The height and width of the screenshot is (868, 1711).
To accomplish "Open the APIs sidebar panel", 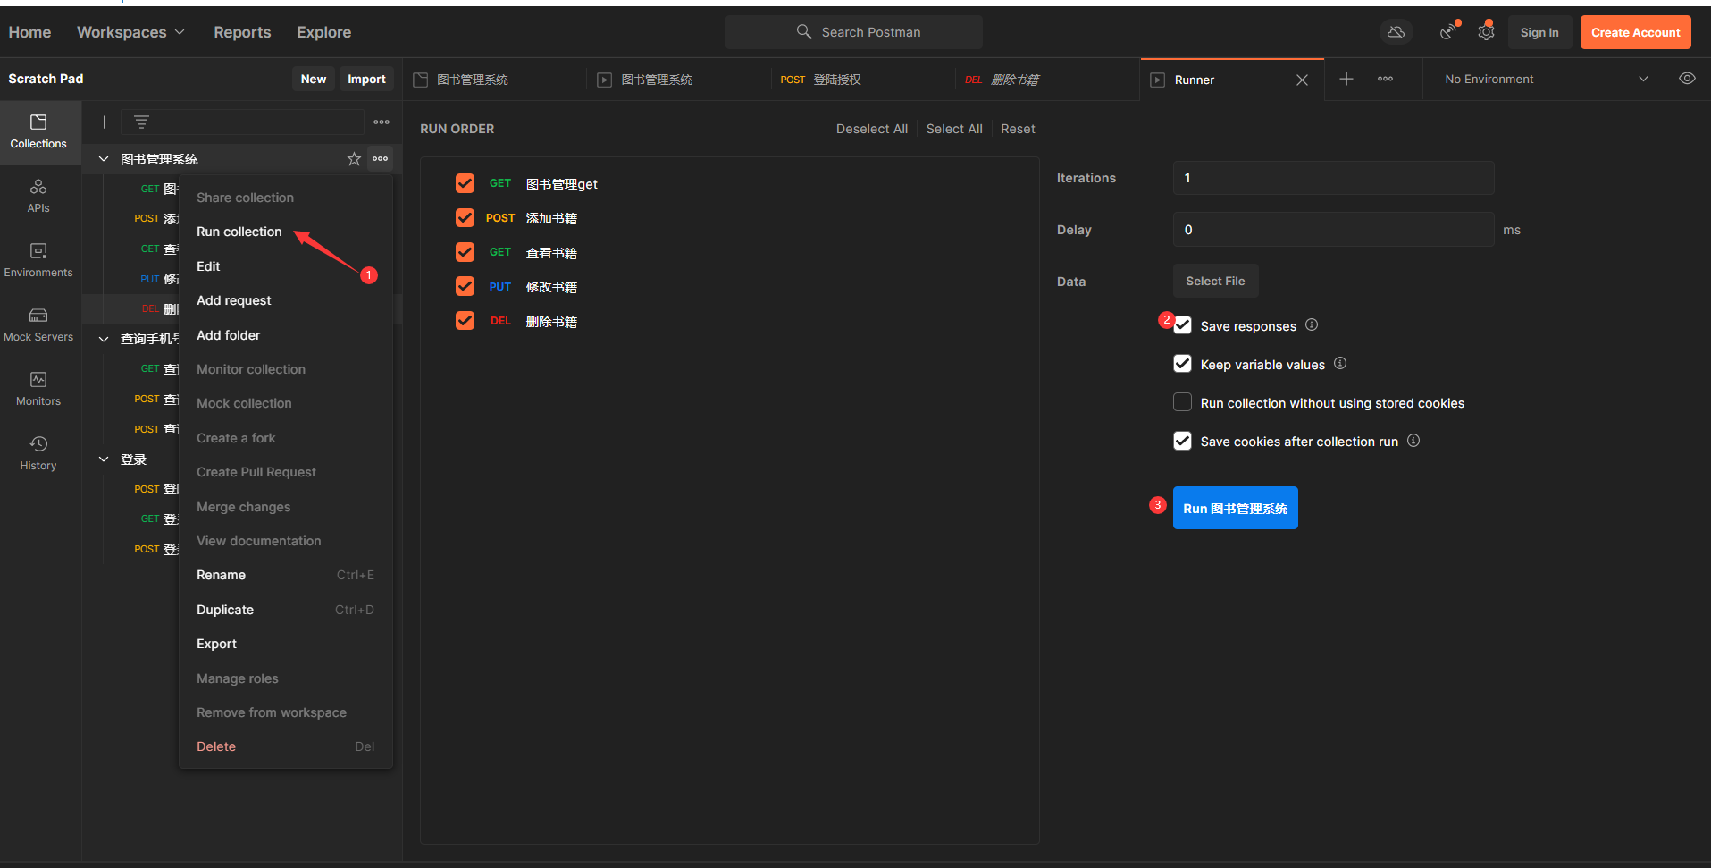I will pyautogui.click(x=38, y=197).
